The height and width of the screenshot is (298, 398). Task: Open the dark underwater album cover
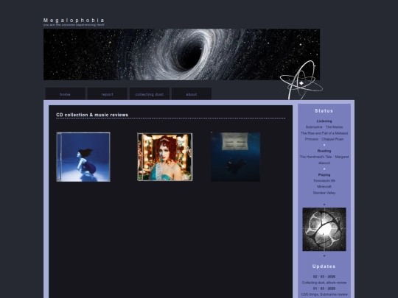tap(235, 157)
